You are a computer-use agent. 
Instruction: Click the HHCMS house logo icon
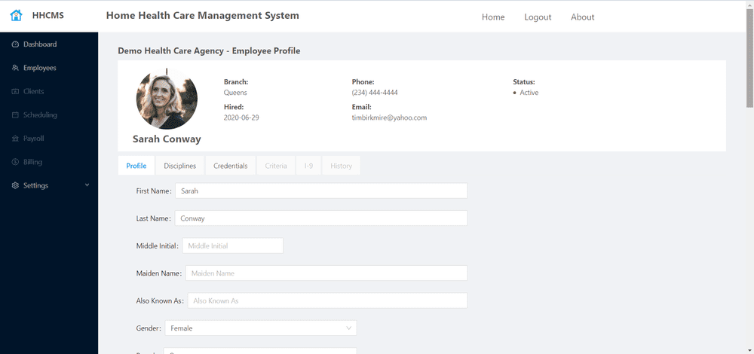coord(17,15)
